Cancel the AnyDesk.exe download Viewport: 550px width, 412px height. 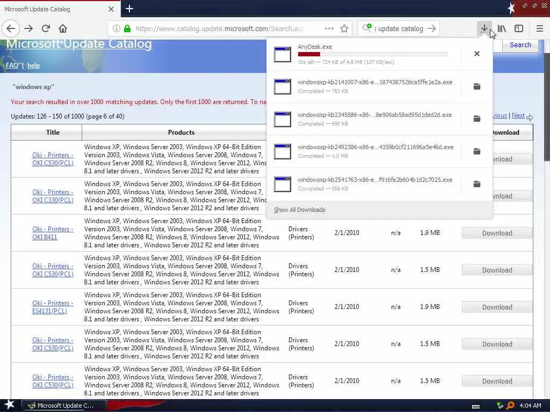pyautogui.click(x=477, y=54)
